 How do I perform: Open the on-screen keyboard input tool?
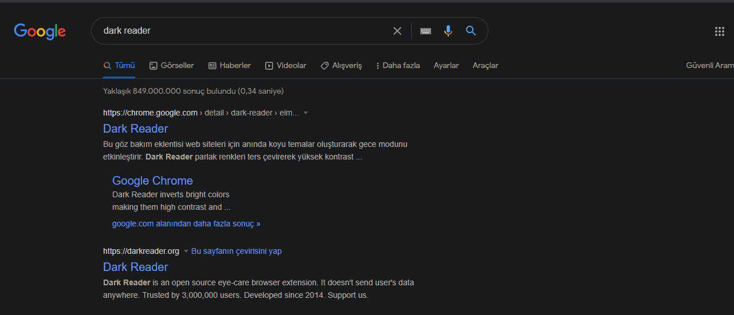[x=425, y=31]
